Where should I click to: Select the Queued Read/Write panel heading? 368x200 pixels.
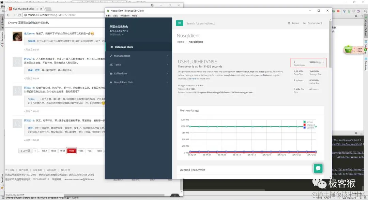[x=193, y=170]
